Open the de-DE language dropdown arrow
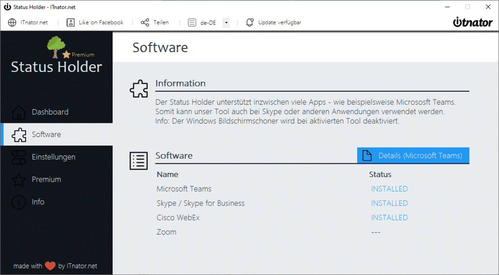The height and width of the screenshot is (275, 499). [x=226, y=22]
